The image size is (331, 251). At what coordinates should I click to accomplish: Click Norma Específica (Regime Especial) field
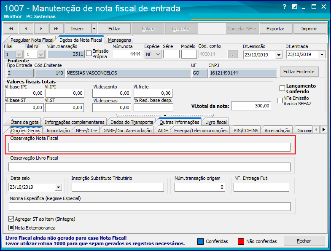coord(149,206)
